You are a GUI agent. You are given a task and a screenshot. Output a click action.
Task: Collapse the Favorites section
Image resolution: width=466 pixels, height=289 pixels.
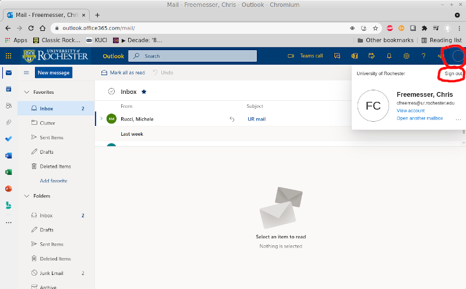click(x=26, y=92)
